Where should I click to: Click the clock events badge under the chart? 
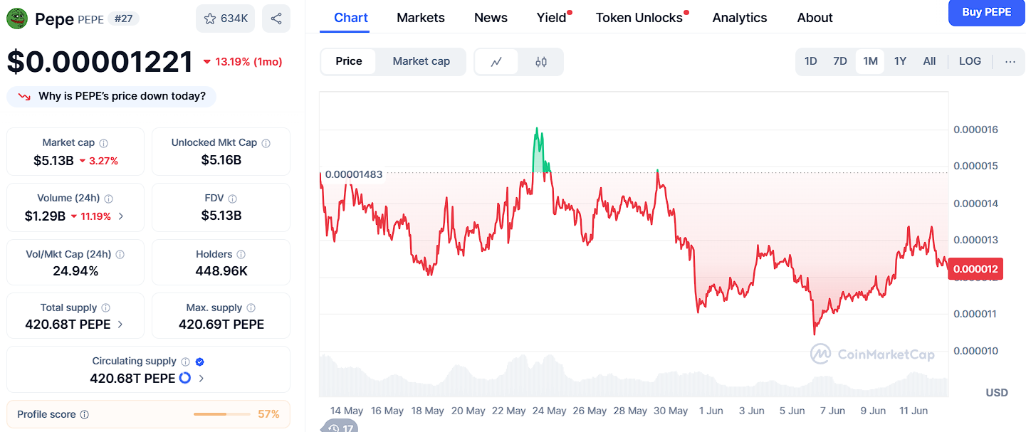(x=340, y=427)
